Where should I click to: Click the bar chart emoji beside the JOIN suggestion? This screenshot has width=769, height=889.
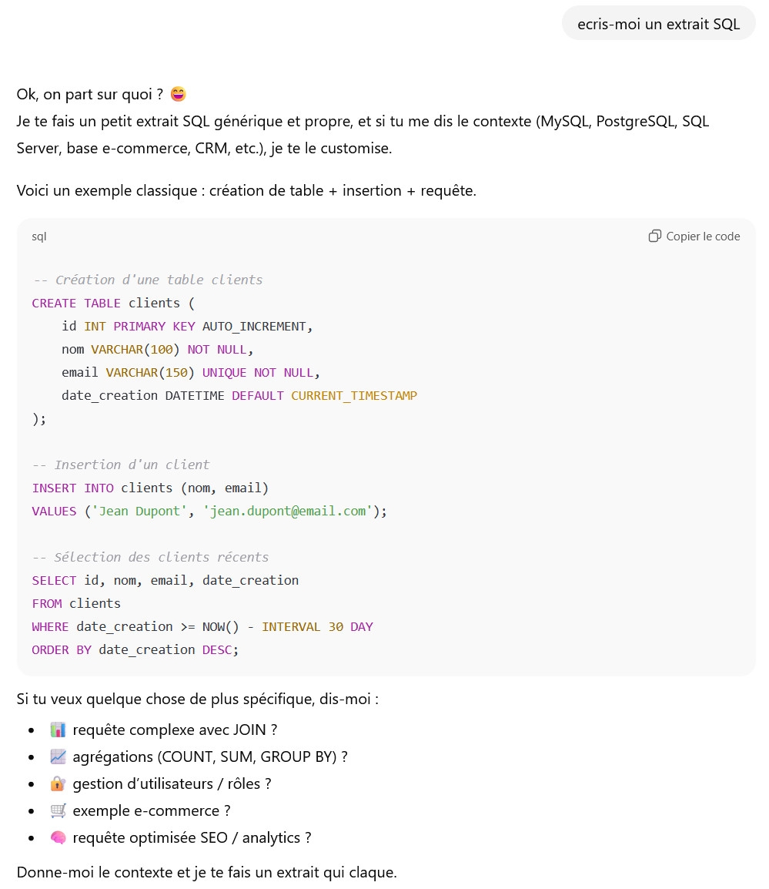coord(58,730)
